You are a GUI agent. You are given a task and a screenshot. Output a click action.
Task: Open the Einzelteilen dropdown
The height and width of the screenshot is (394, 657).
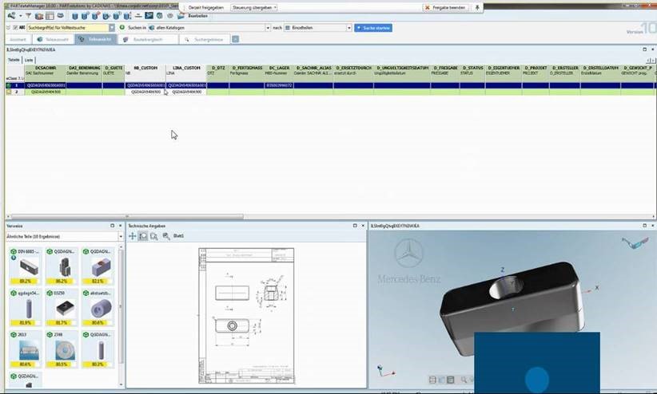348,28
